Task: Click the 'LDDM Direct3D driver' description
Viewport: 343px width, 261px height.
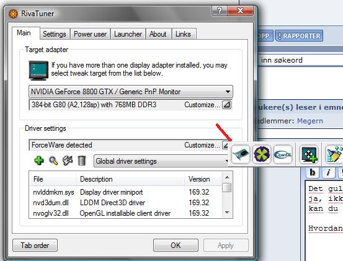Action: (112, 203)
